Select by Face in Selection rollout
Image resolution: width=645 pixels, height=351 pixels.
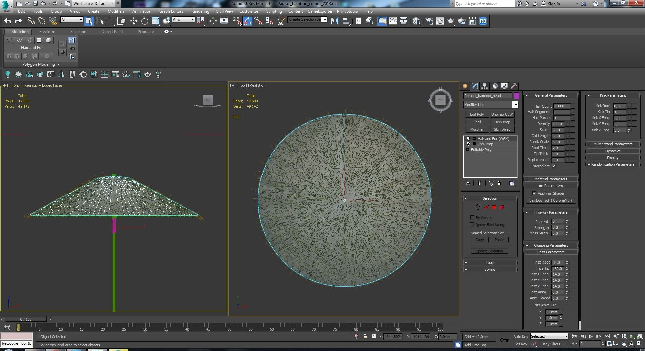click(x=486, y=207)
